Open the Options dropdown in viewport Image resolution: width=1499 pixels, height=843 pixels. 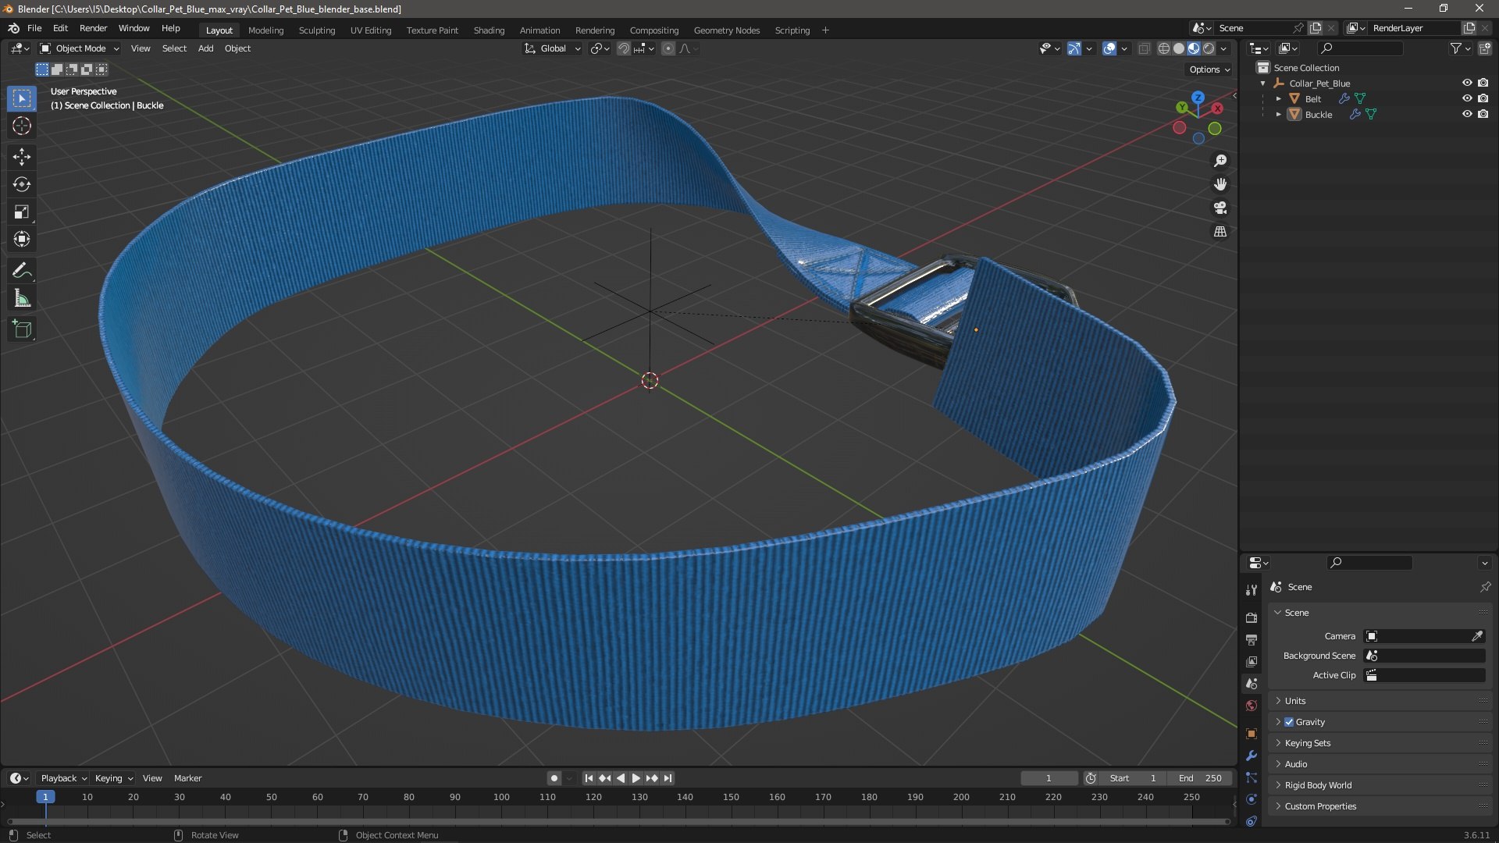[x=1209, y=69]
